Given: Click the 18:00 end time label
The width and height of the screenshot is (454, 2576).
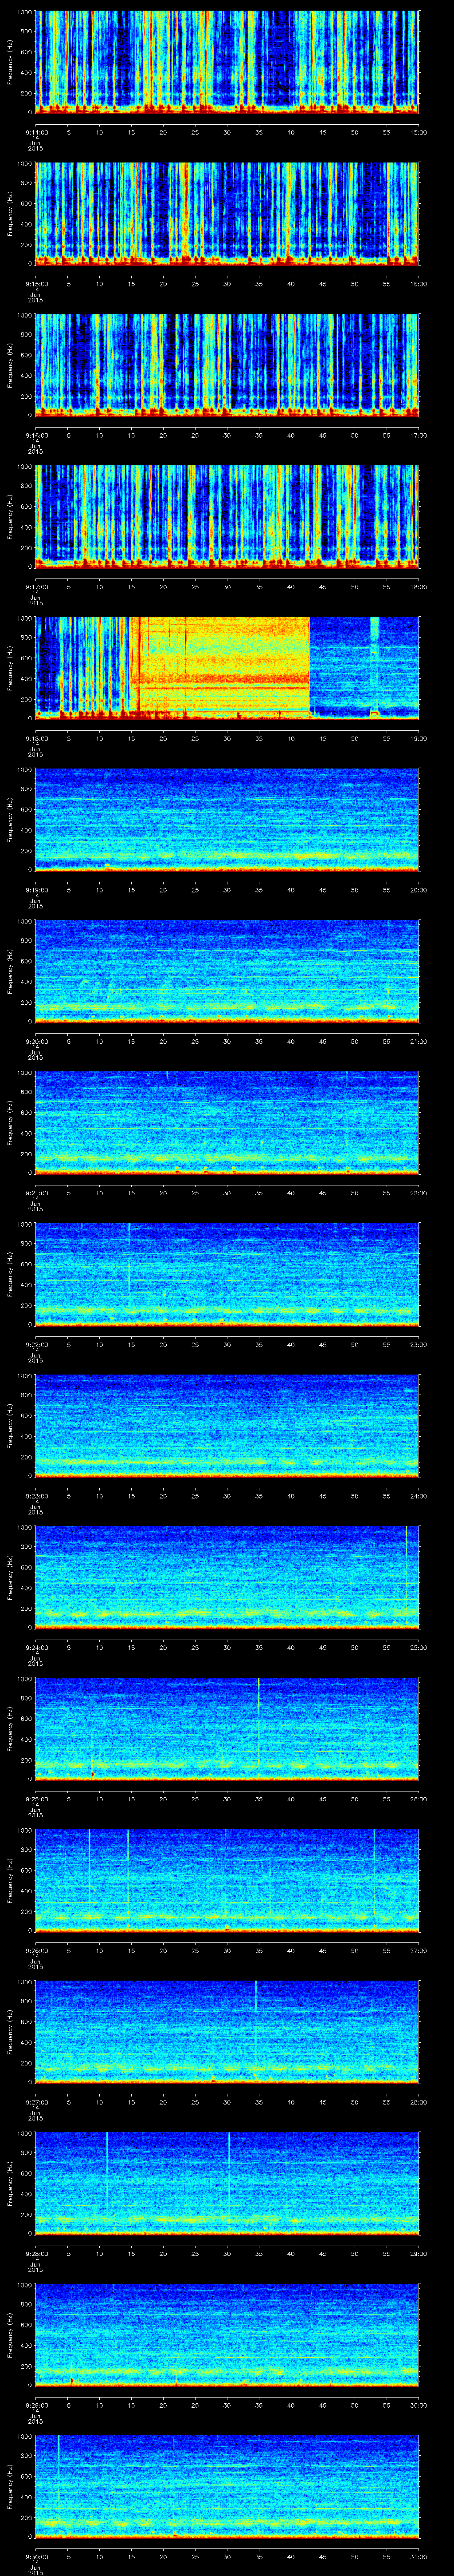Looking at the screenshot, I should tap(419, 587).
